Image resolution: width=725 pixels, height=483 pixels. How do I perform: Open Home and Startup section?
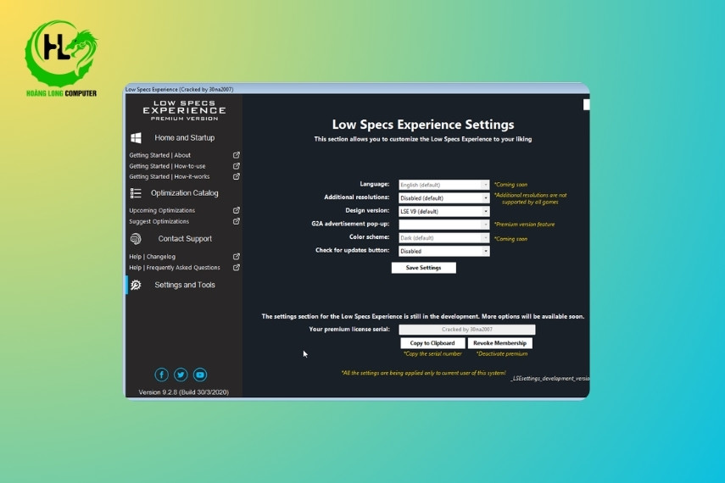184,138
